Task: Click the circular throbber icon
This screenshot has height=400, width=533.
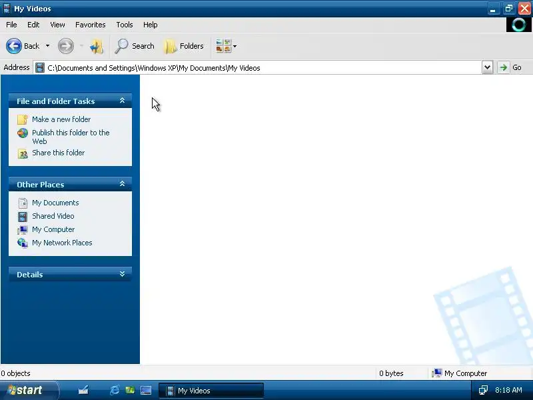Action: 519,25
